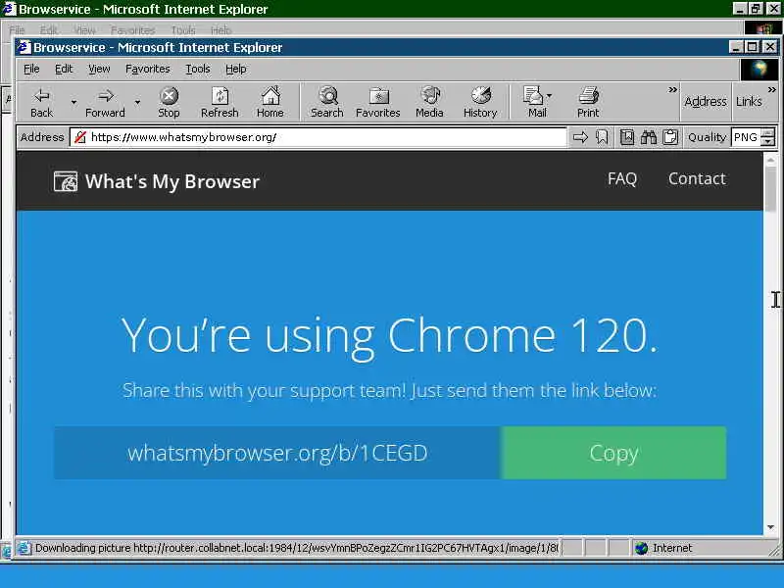Viewport: 784px width, 588px height.
Task: Open the Back history dropdown arrow
Action: (x=73, y=103)
